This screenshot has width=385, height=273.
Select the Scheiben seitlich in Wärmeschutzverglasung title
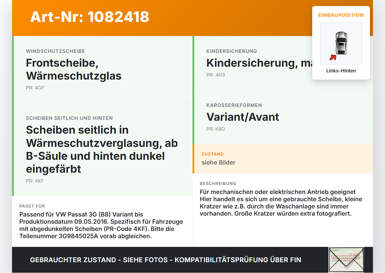102,149
